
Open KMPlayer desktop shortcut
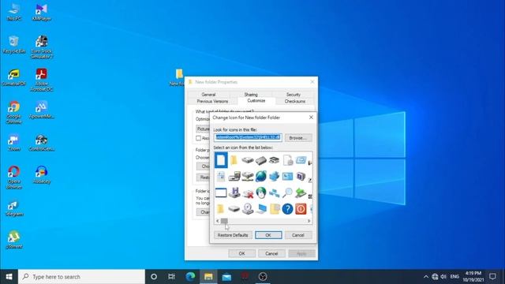tap(42, 13)
